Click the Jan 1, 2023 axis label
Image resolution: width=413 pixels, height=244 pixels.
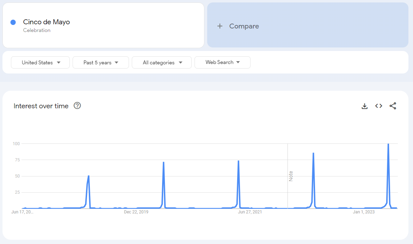tap(364, 212)
